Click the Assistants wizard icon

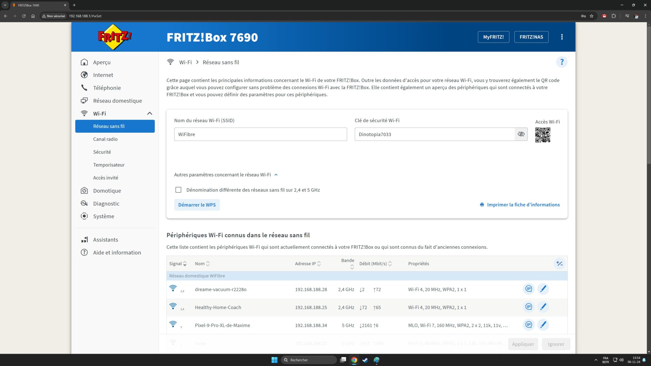point(84,240)
